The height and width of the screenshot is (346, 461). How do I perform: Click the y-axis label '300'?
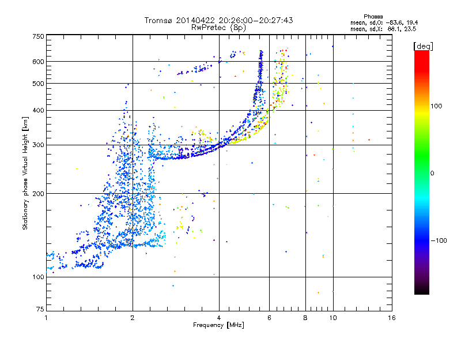(x=38, y=145)
